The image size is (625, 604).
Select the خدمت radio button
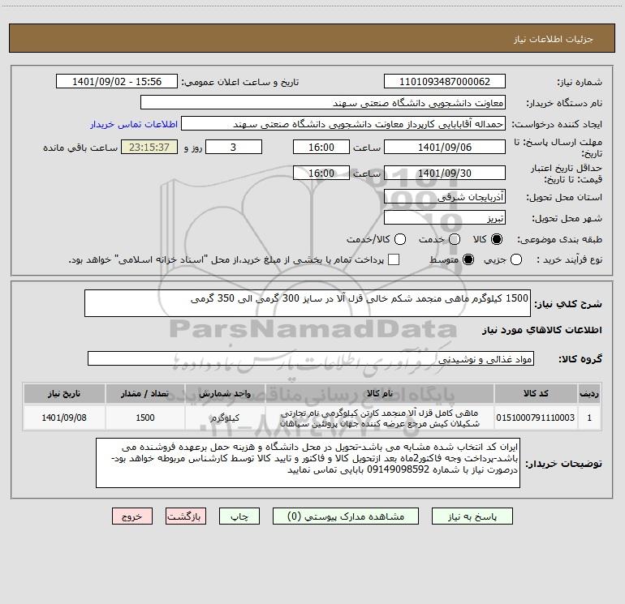point(455,239)
